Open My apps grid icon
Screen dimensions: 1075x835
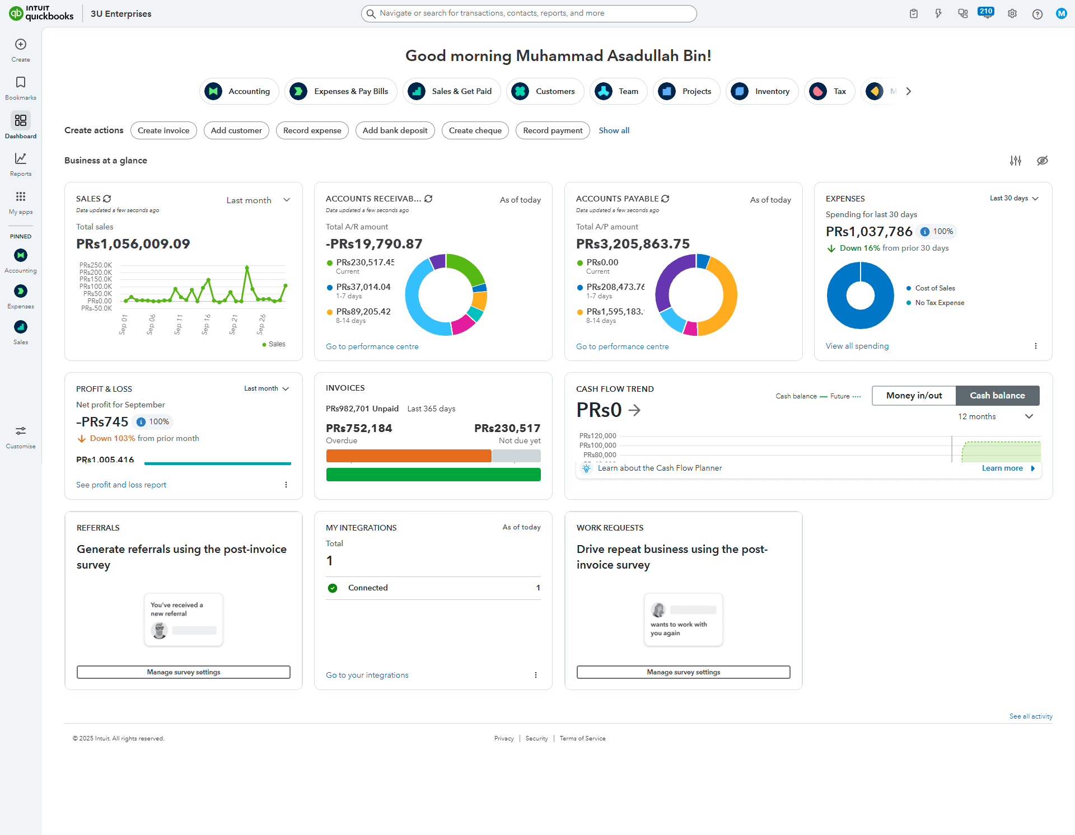pos(21,197)
